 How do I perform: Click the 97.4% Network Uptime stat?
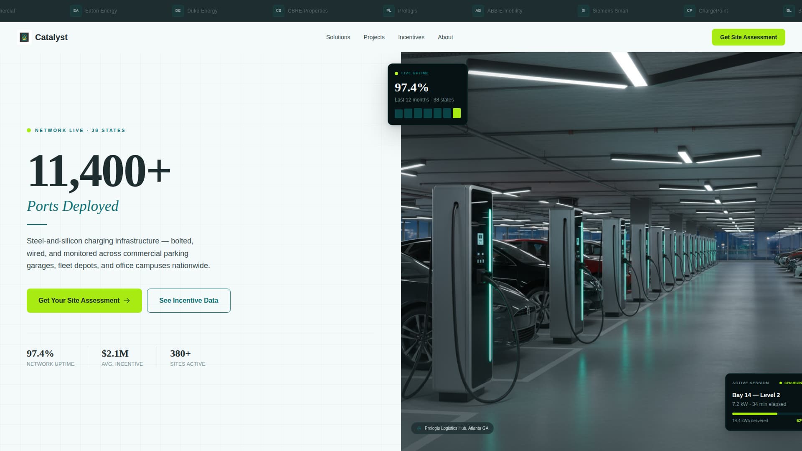[x=51, y=358]
